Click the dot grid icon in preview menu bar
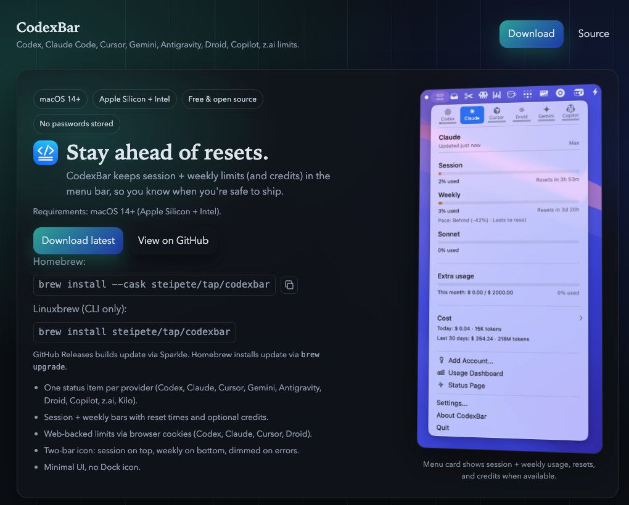The width and height of the screenshot is (629, 505). 527,94
